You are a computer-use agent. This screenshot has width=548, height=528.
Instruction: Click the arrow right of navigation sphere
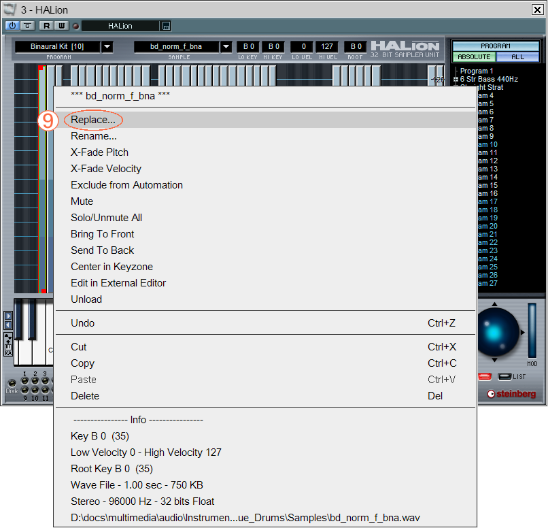click(522, 333)
